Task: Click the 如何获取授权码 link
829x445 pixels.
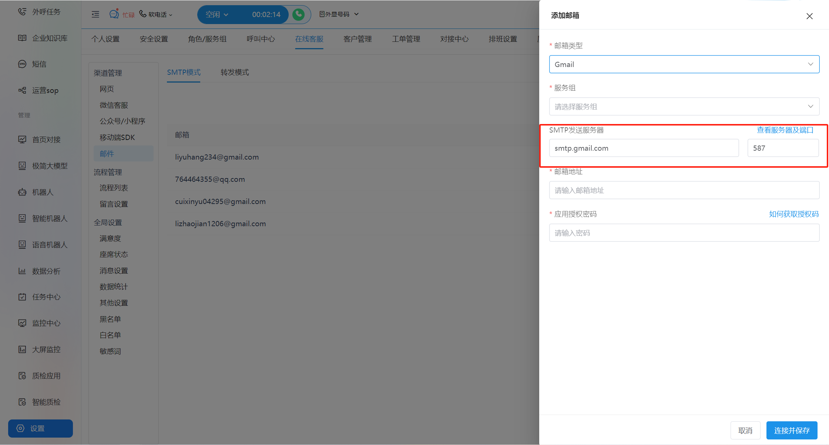Action: (x=793, y=214)
